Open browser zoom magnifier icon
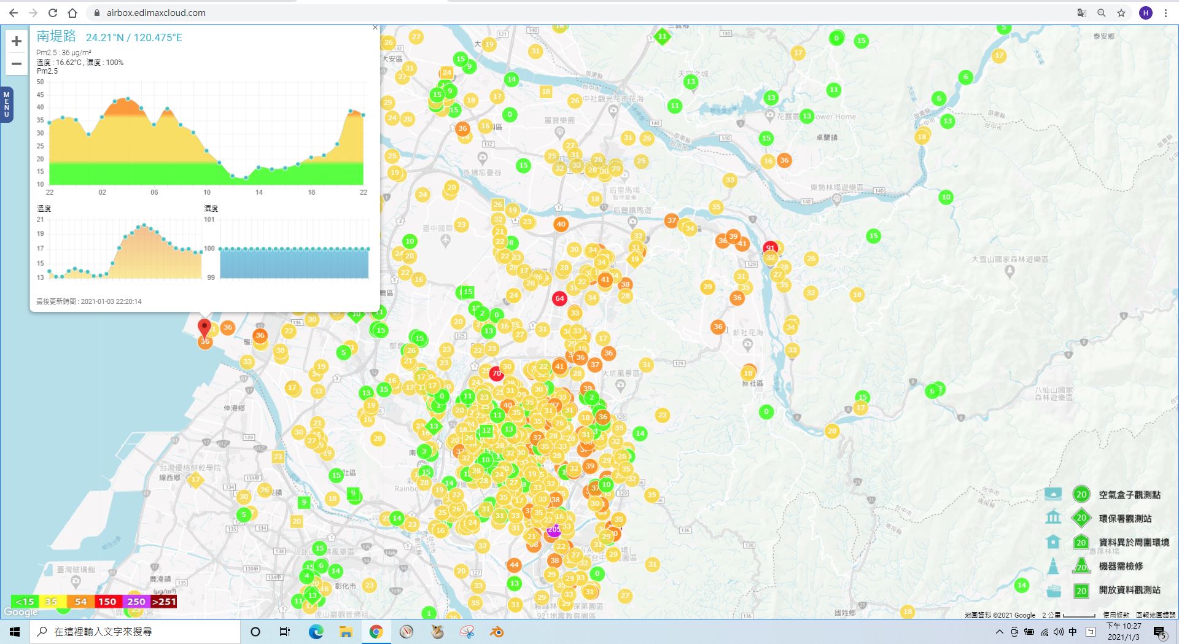This screenshot has width=1179, height=644. coord(1102,13)
